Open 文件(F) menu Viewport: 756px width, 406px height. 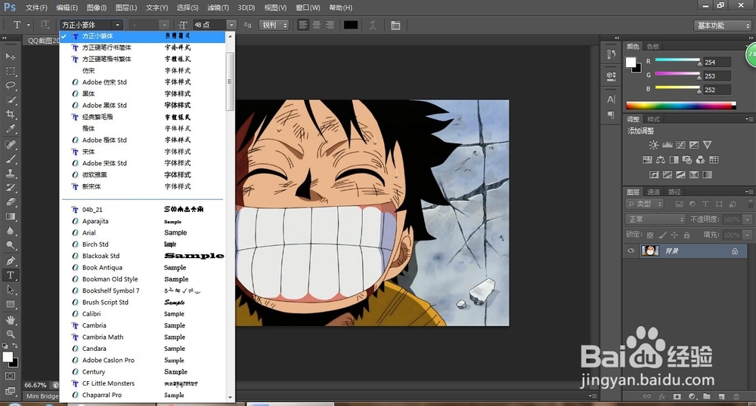pos(36,8)
